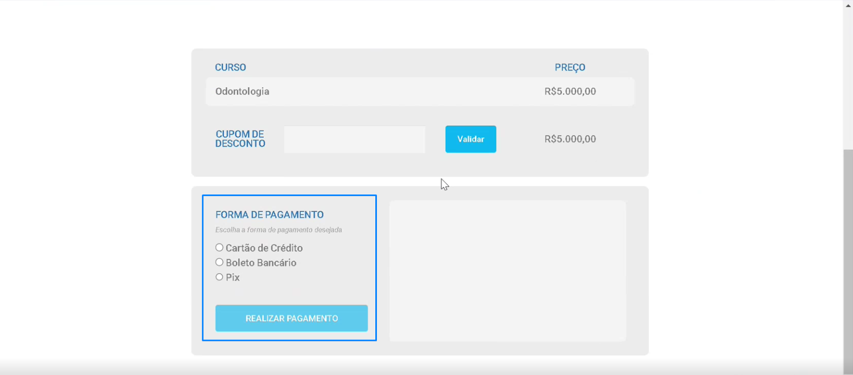Image resolution: width=853 pixels, height=375 pixels.
Task: Click the CURSO column header
Action: coord(230,67)
